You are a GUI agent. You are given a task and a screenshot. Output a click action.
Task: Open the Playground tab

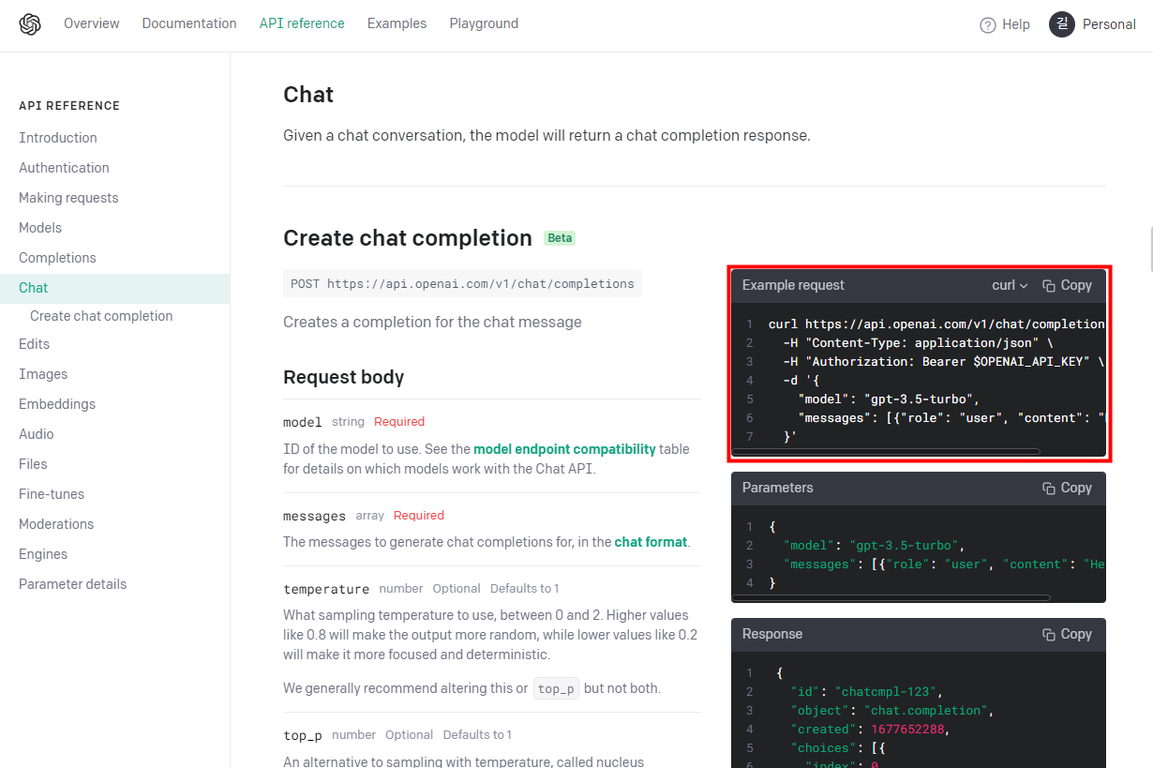pyautogui.click(x=484, y=23)
